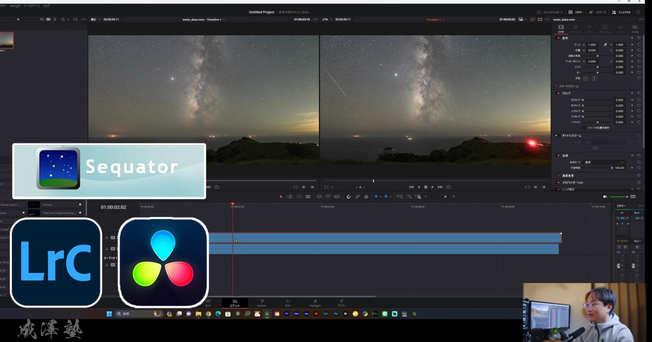
Task: Jump to first frame in timeline viewer
Action: tap(411, 187)
